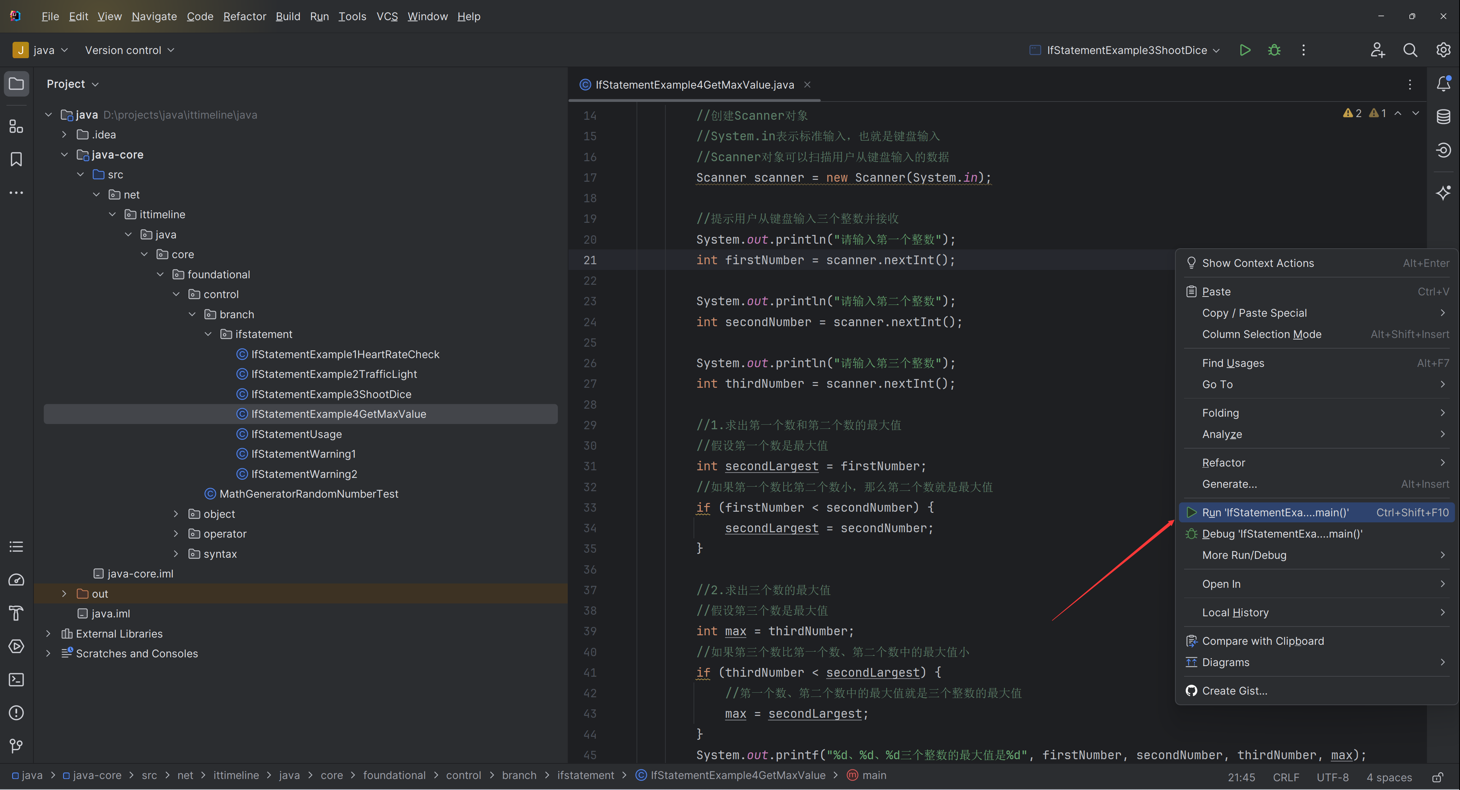Open the Services tool window icon

pos(16,646)
